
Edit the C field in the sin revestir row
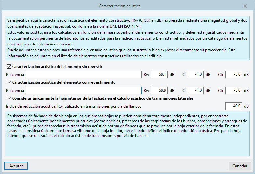coord(195,74)
